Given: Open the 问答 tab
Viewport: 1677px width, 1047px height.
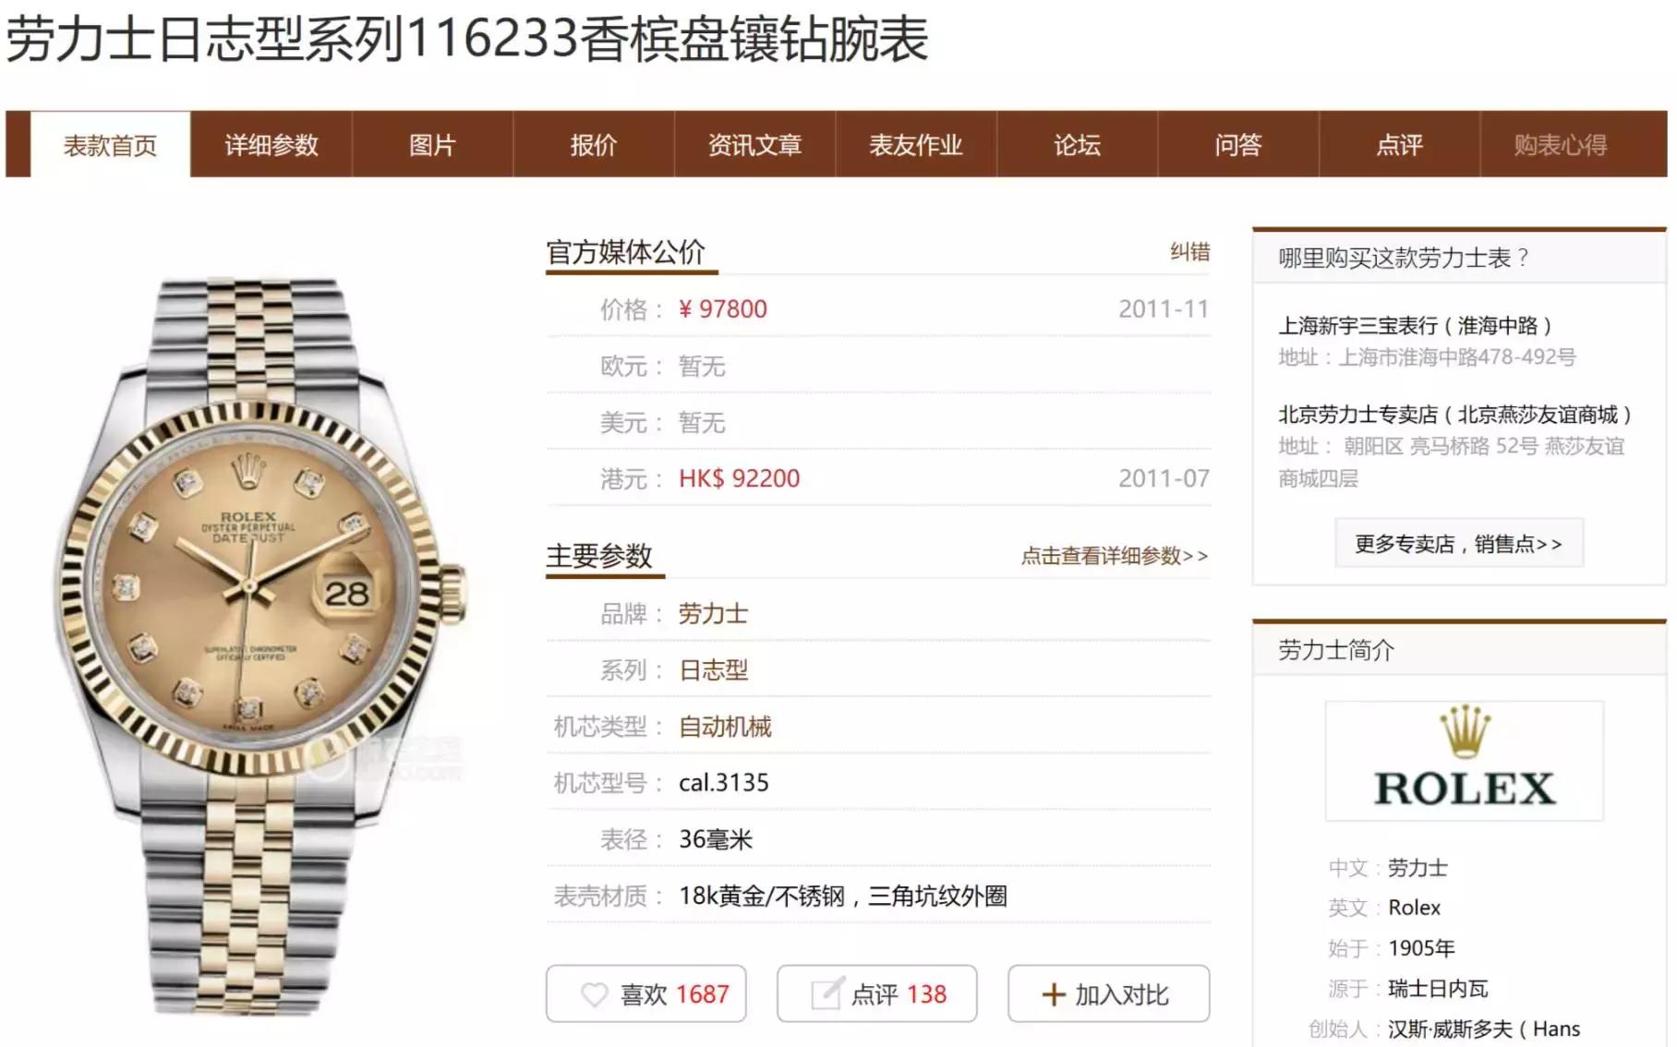Looking at the screenshot, I should point(1238,145).
